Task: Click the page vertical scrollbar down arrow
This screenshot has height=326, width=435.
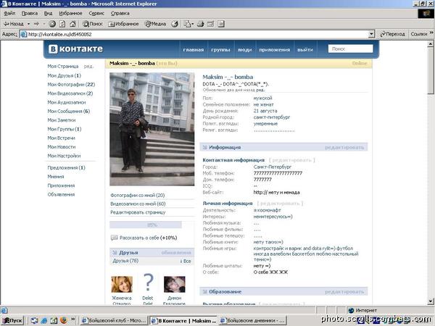Action: [431, 301]
